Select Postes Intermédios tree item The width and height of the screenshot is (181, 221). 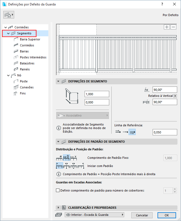point(33,57)
